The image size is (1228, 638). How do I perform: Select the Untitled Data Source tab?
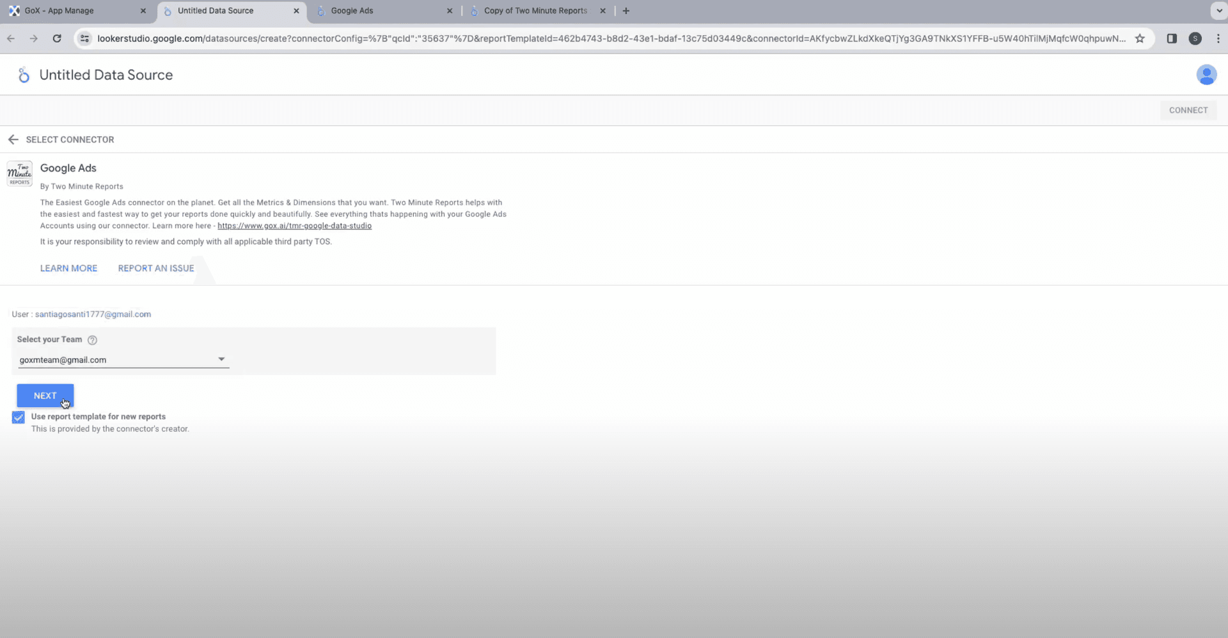click(230, 11)
